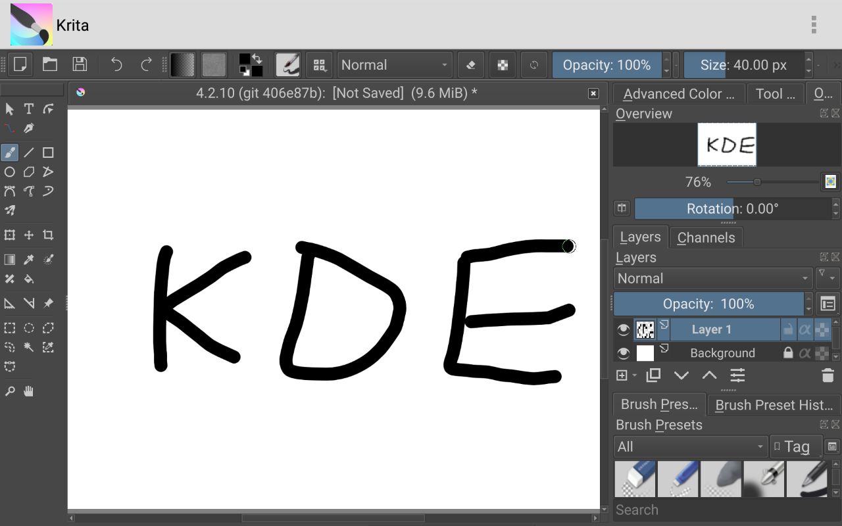This screenshot has width=842, height=526.
Task: Toggle canvas mirror button beside Rotation
Action: [x=622, y=208]
